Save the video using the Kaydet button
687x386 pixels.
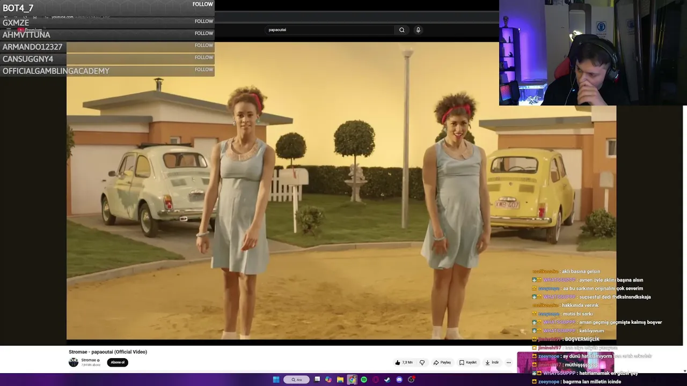tap(468, 362)
